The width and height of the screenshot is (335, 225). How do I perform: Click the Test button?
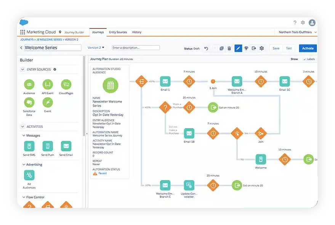pos(289,48)
